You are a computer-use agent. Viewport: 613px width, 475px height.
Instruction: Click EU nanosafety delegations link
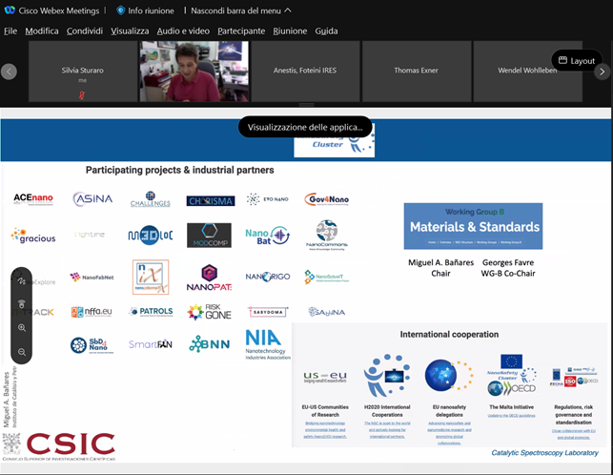point(449,411)
